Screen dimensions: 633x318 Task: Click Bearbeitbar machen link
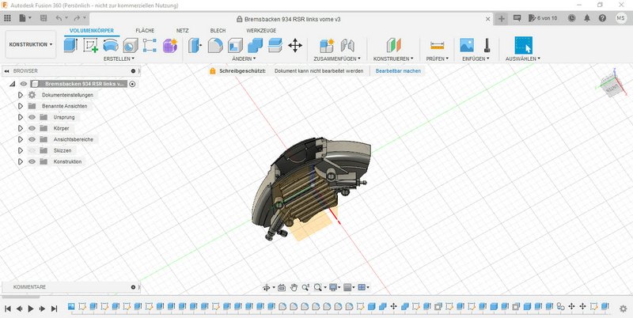(x=398, y=70)
